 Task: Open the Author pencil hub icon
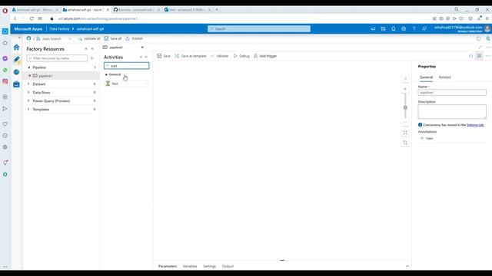coord(16,60)
